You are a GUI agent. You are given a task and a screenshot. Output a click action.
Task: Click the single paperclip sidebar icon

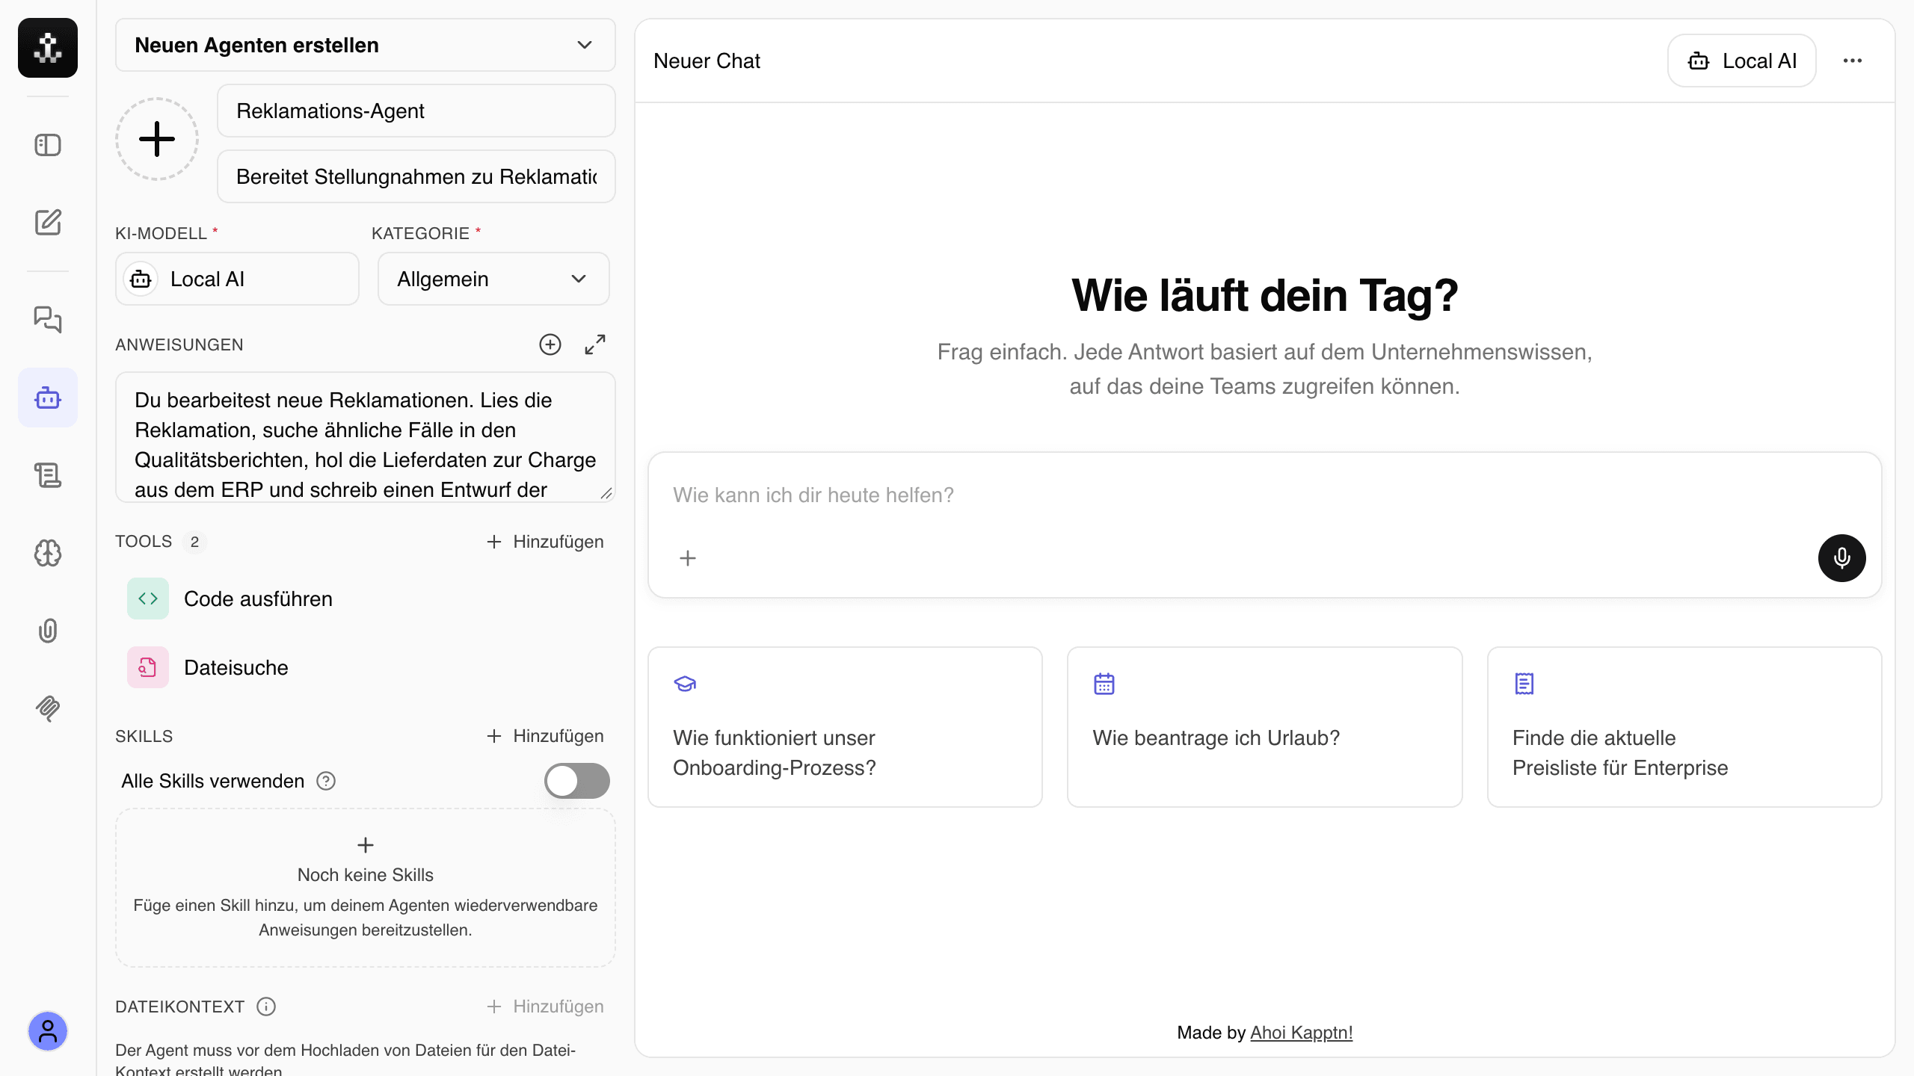click(48, 631)
